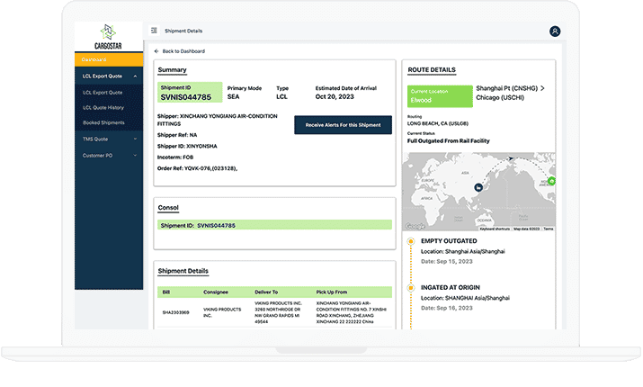Click the Google logo on map

click(x=415, y=227)
